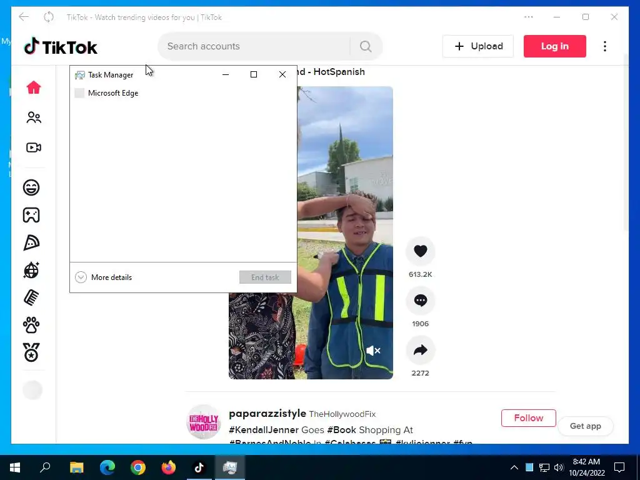Screen dimensions: 640x480
Task: Like the video with the heart icon
Action: [x=421, y=251]
